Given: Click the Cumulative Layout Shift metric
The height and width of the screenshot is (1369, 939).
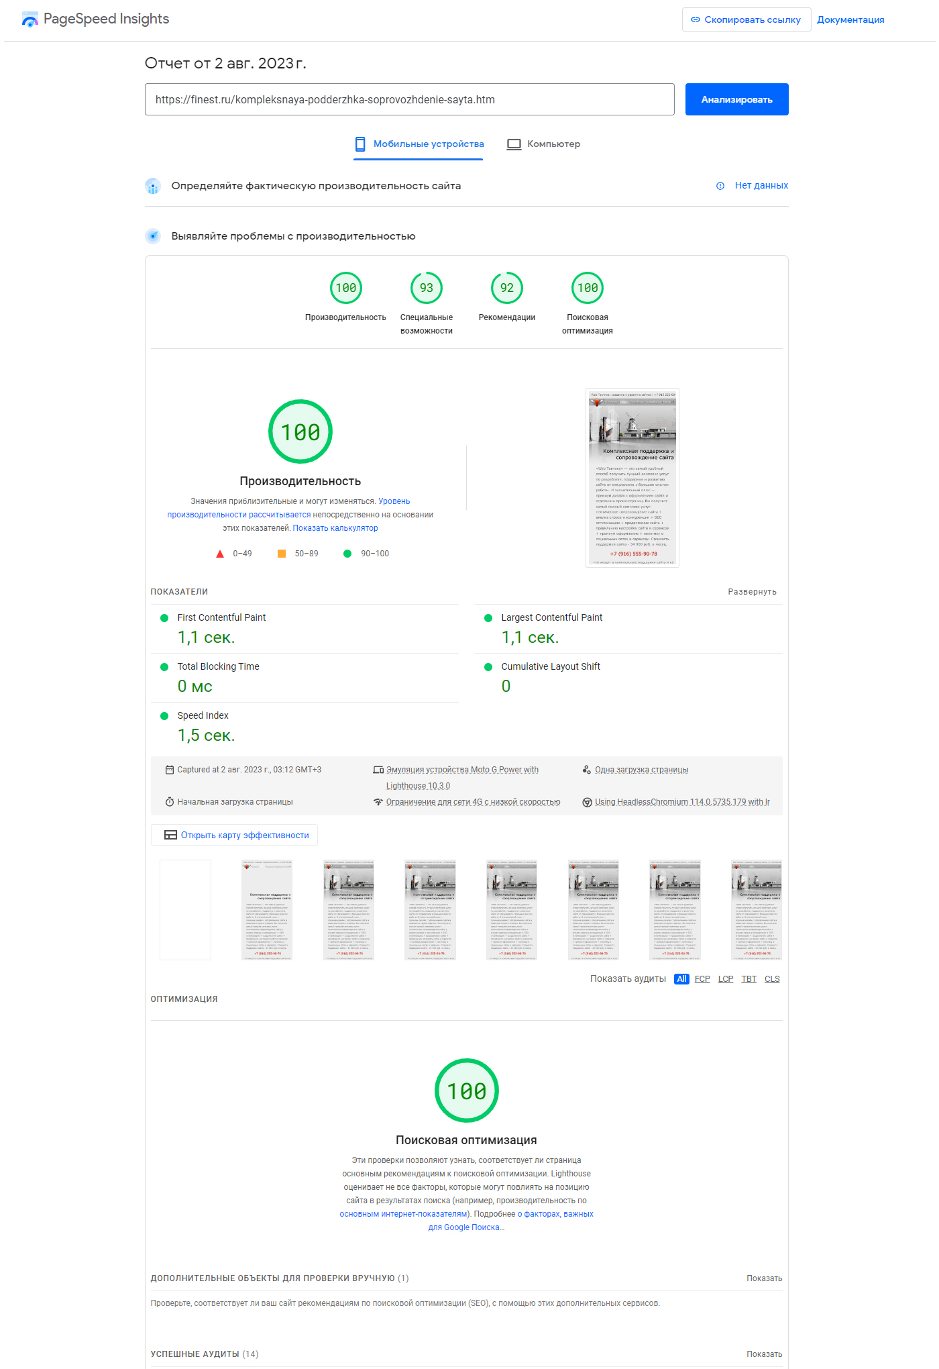Looking at the screenshot, I should pos(628,678).
